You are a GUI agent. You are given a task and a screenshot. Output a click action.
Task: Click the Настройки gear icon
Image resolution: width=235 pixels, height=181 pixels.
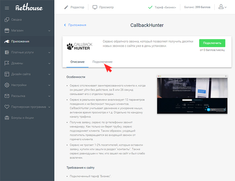click(x=7, y=85)
